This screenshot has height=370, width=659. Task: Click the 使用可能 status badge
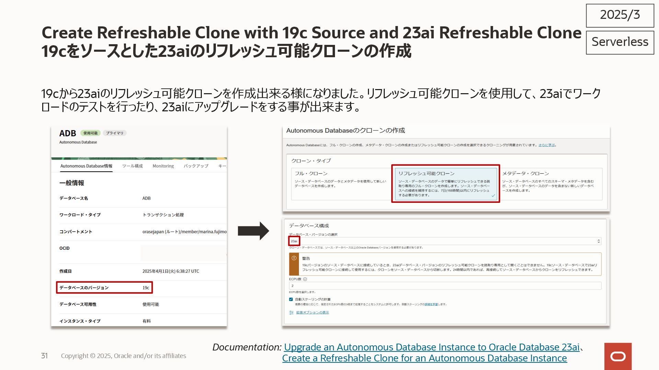(90, 133)
